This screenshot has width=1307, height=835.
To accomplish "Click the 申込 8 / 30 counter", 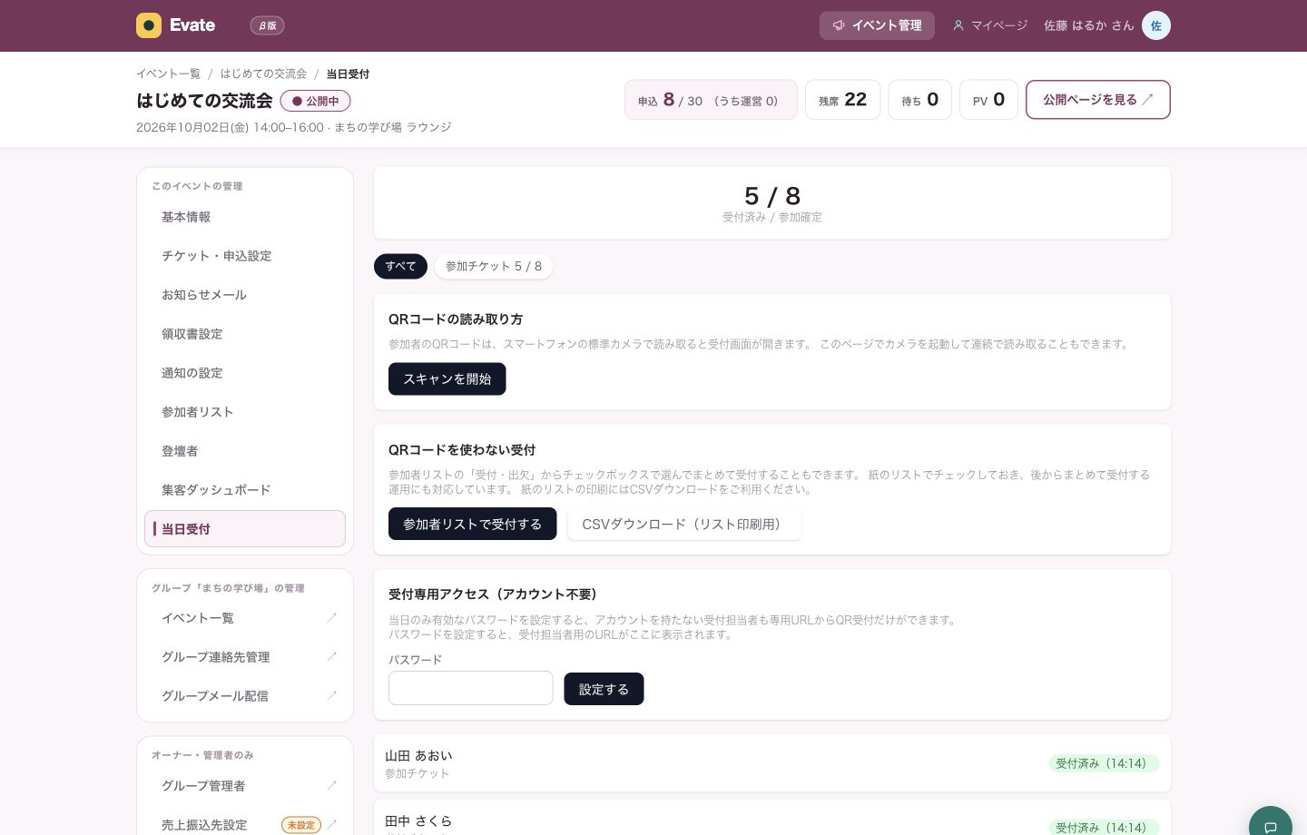I will pos(711,100).
